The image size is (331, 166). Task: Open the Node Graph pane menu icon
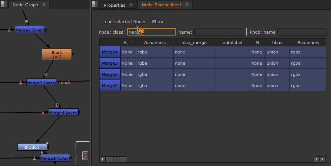click(4, 4)
